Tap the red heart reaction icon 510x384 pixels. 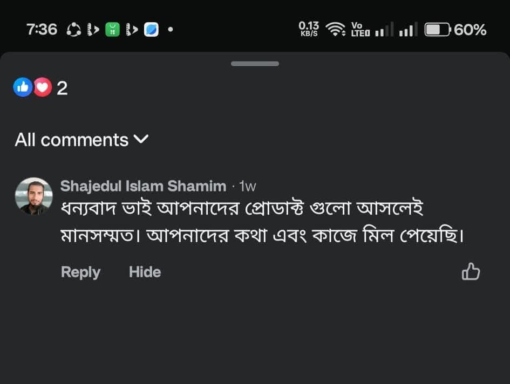pyautogui.click(x=42, y=87)
